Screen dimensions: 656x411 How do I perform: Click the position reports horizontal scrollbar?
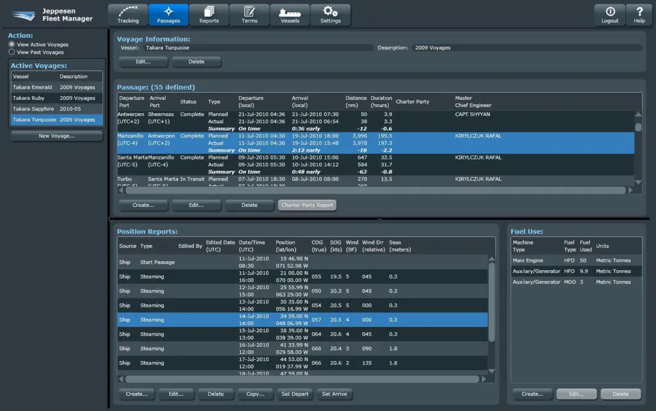point(302,379)
